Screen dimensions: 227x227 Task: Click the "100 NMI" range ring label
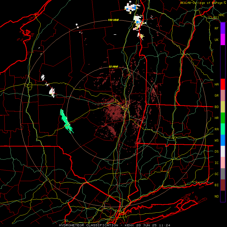click(113, 20)
